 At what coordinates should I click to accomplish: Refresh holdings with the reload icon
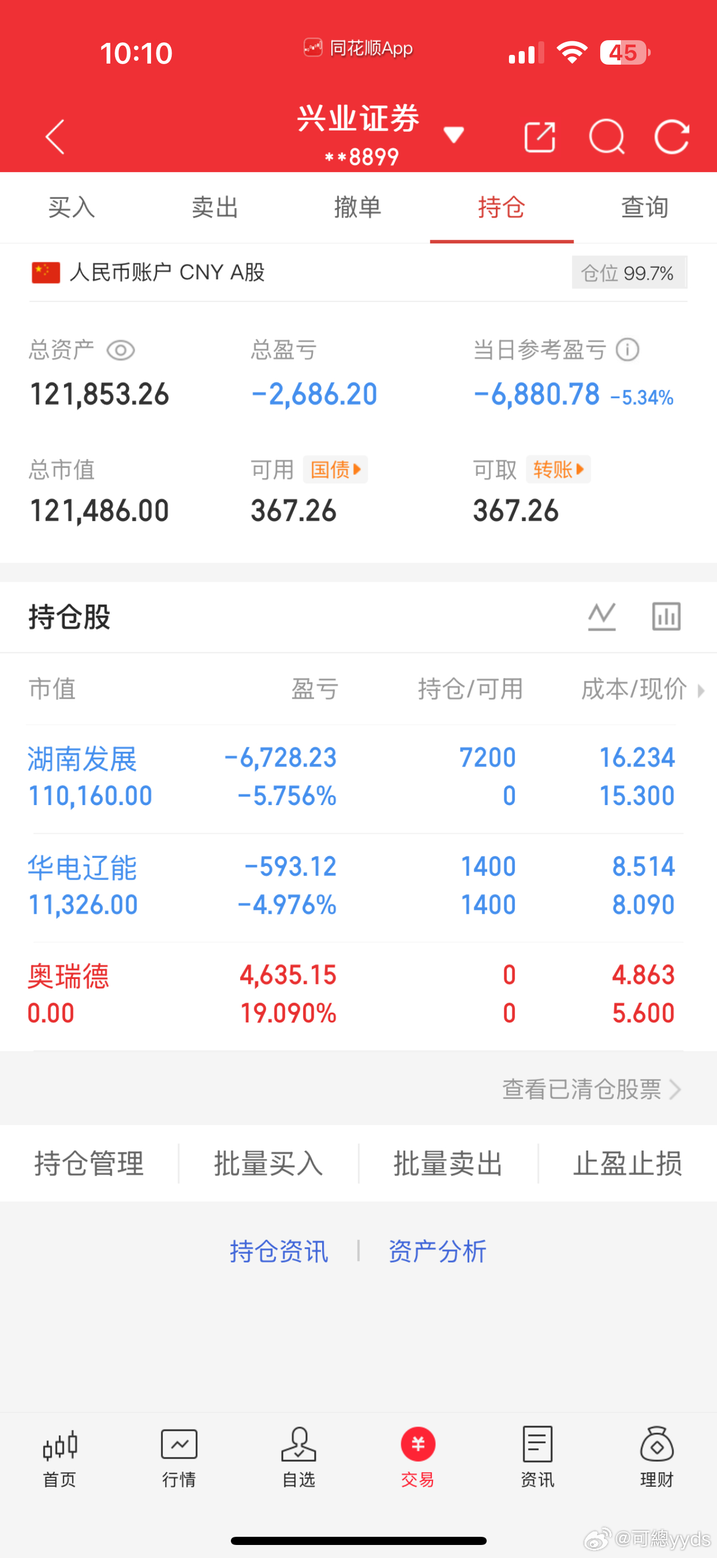point(672,137)
